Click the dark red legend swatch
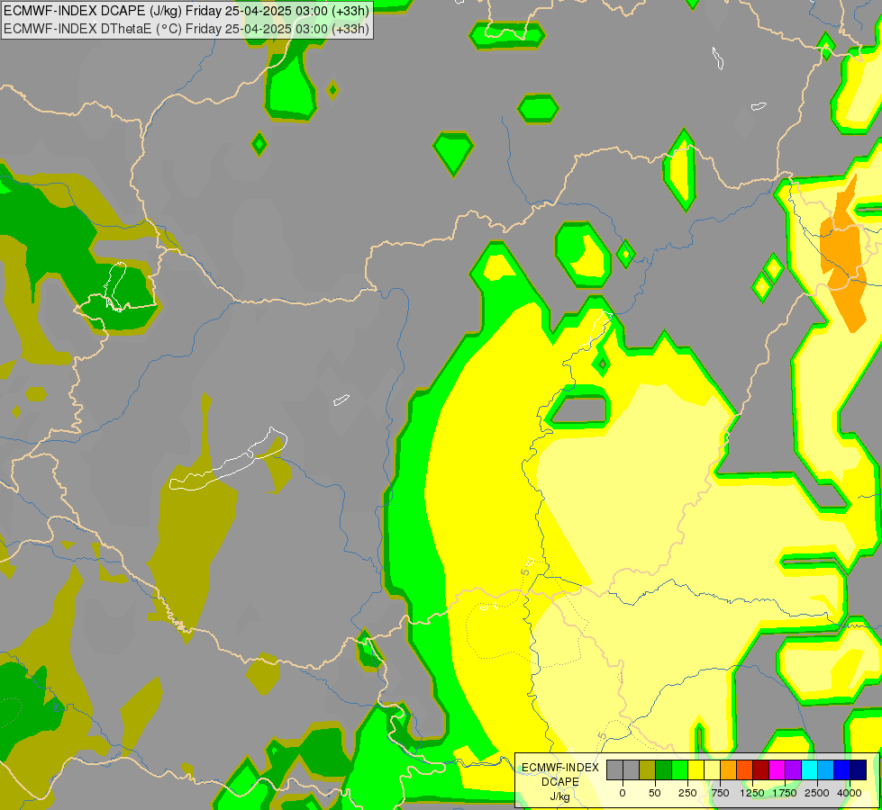 pos(761,769)
